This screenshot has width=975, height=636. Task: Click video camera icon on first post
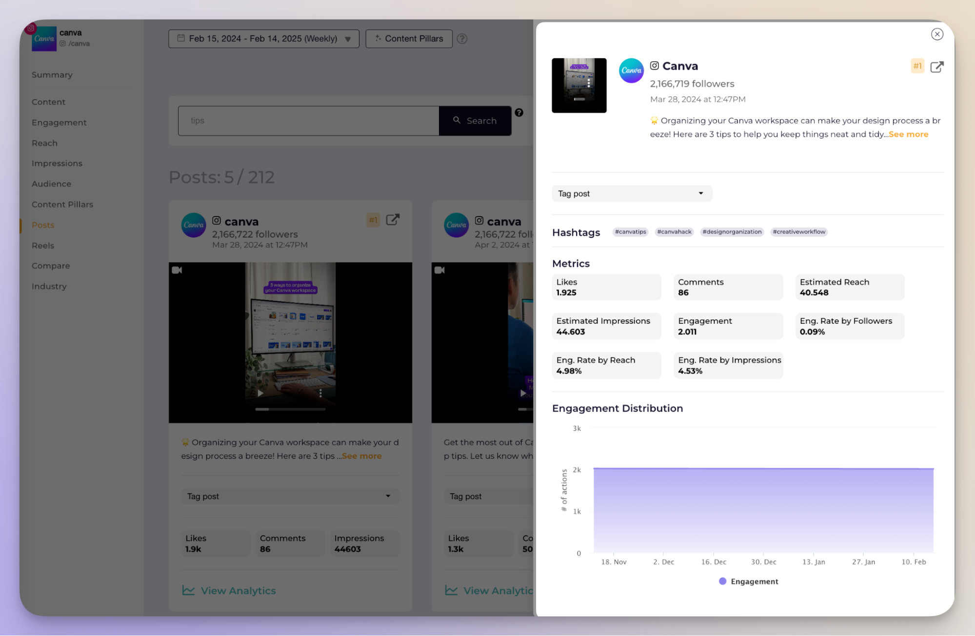click(x=177, y=270)
